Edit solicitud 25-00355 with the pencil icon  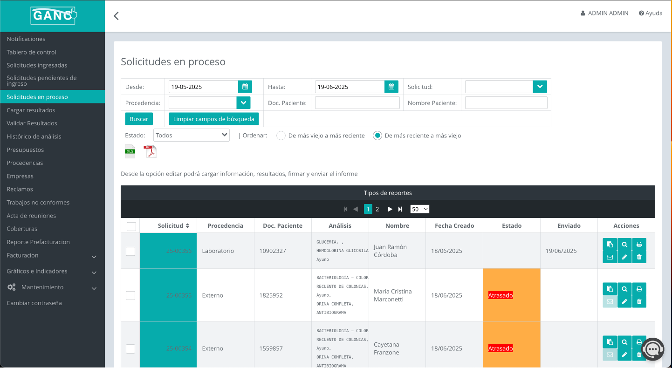624,301
